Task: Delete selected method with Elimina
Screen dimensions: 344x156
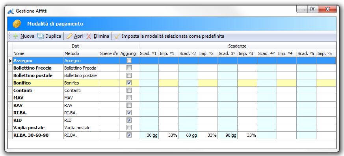Action: coord(98,36)
